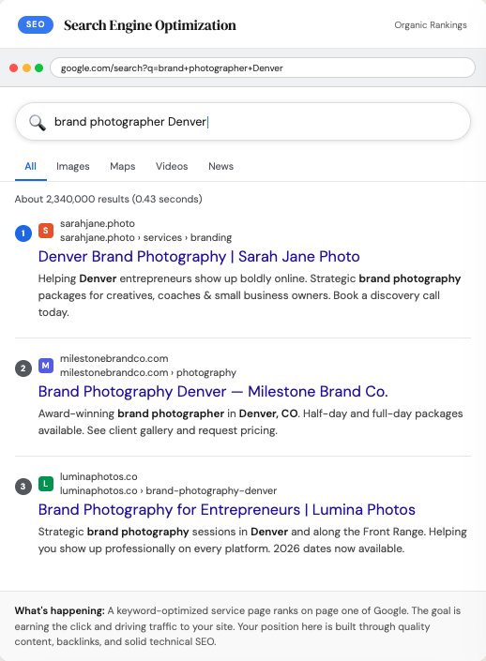Image resolution: width=486 pixels, height=661 pixels.
Task: Click the Lumina Photos result description
Action: (252, 540)
